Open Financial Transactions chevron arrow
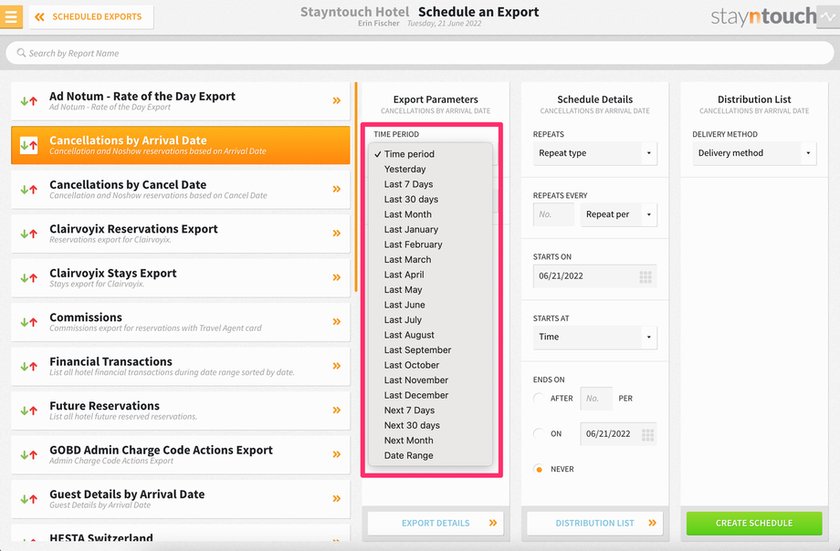840x551 pixels. [x=336, y=366]
